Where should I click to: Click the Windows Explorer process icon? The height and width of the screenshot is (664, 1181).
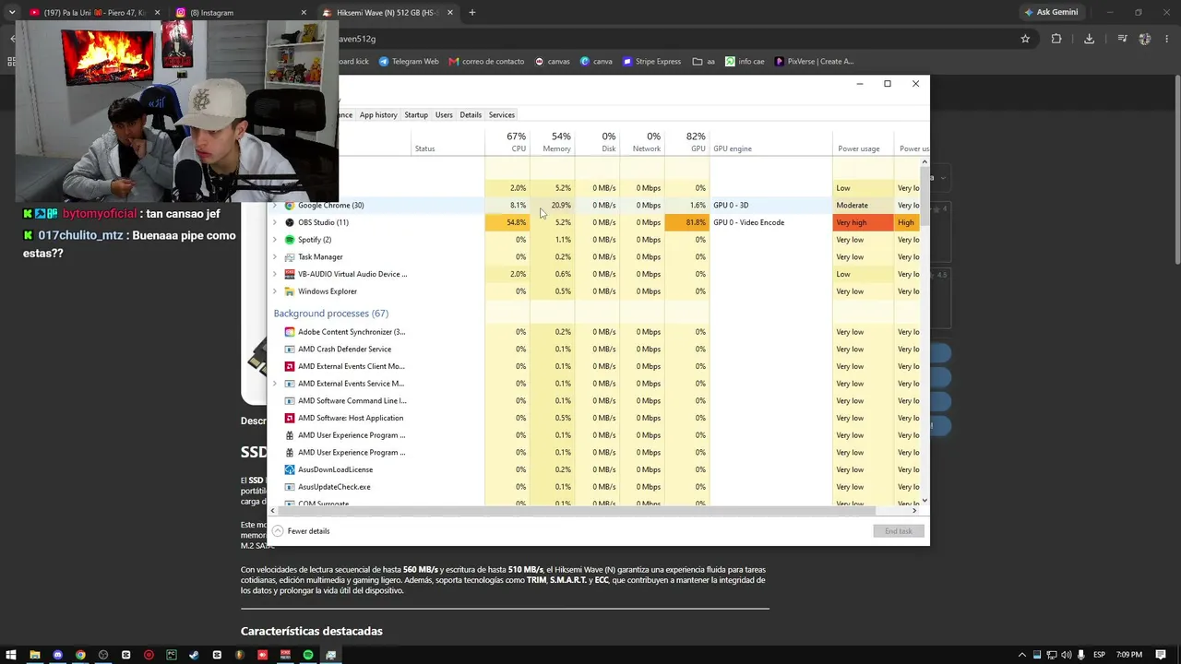(290, 291)
